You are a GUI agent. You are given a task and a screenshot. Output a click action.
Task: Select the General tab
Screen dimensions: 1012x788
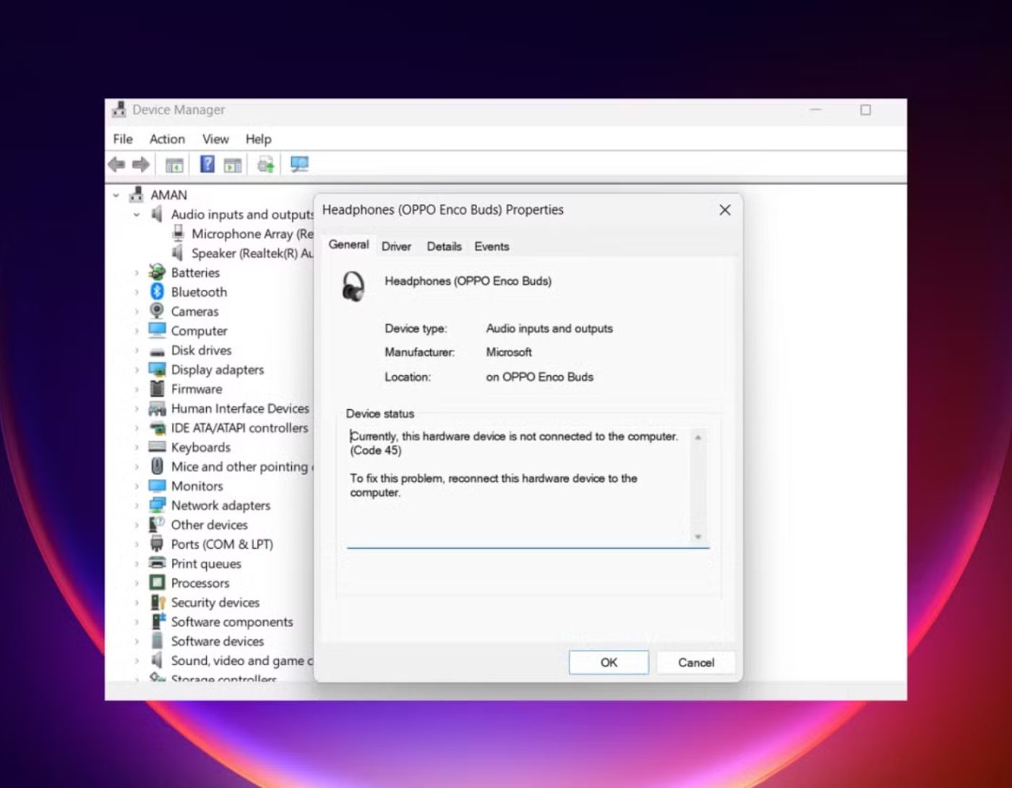(x=348, y=244)
